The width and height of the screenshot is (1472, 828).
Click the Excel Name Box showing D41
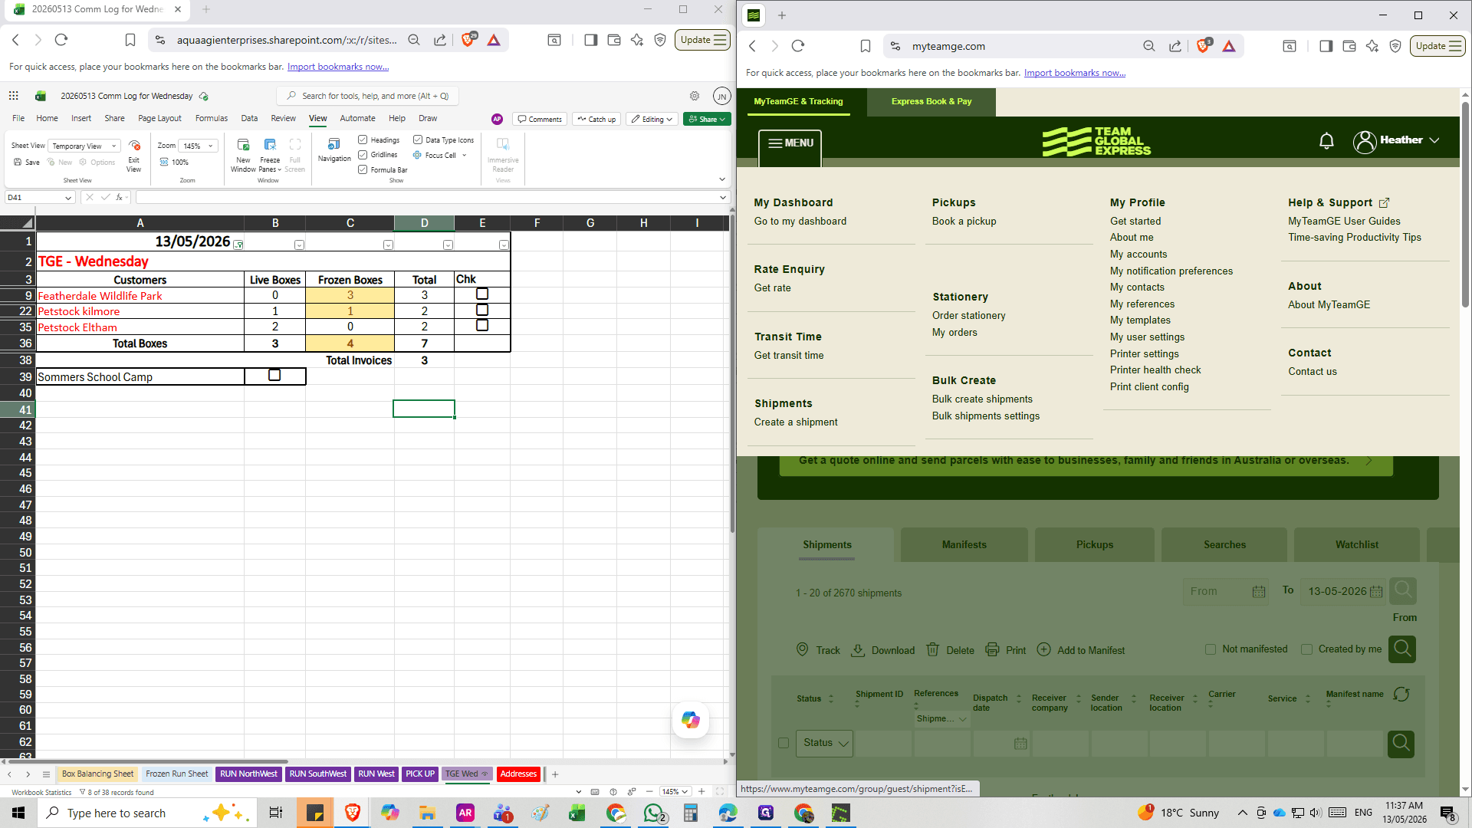40,198
